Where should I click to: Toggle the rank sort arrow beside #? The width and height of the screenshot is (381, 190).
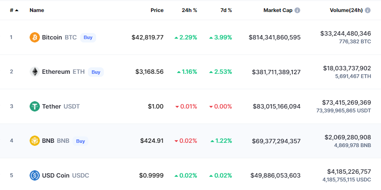(17, 10)
